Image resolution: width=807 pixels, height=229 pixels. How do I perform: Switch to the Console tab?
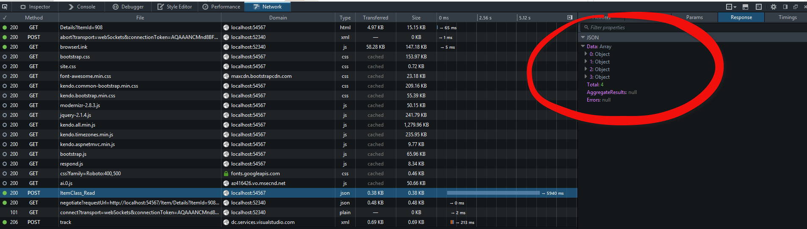click(x=82, y=7)
